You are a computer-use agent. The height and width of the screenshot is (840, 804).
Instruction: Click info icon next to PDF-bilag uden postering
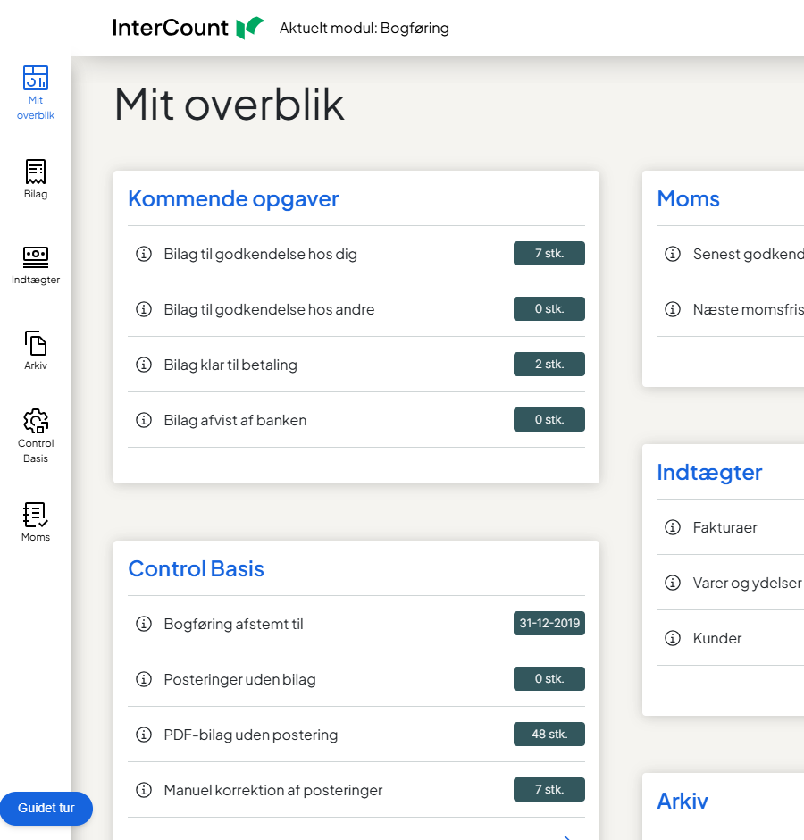(x=143, y=735)
